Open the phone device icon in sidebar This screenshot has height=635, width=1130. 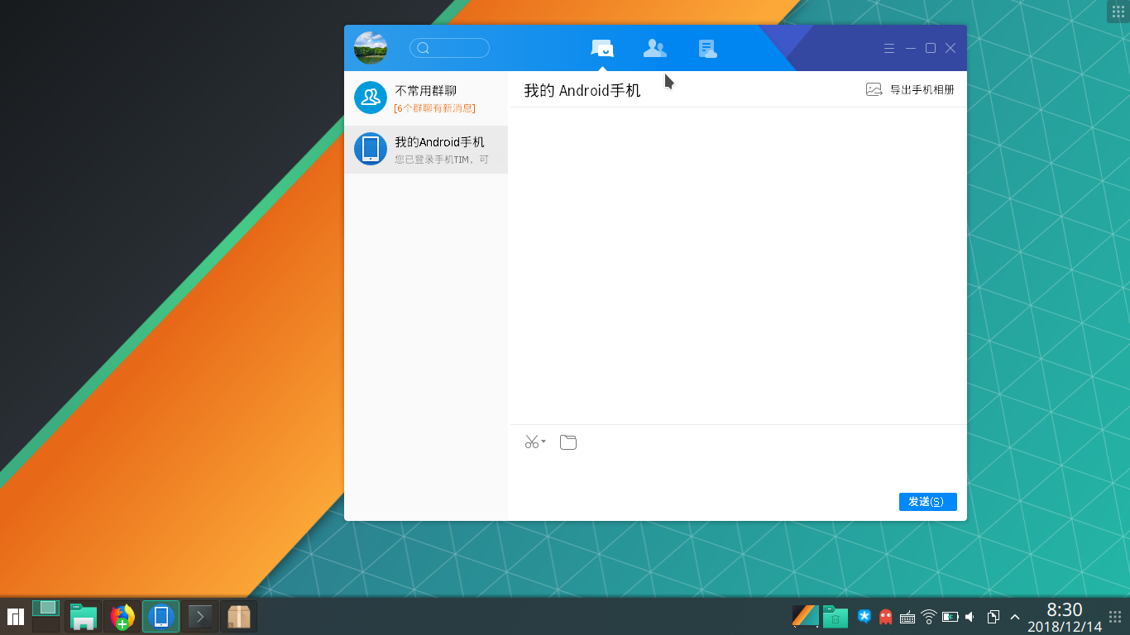[x=370, y=149]
